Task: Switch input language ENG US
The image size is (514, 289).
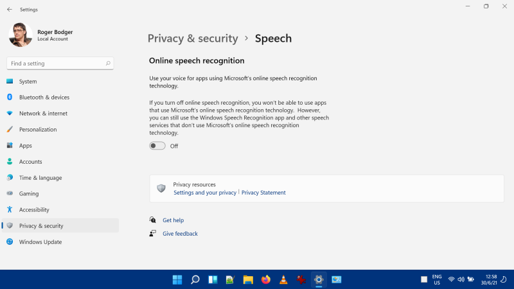Action: pos(437,279)
